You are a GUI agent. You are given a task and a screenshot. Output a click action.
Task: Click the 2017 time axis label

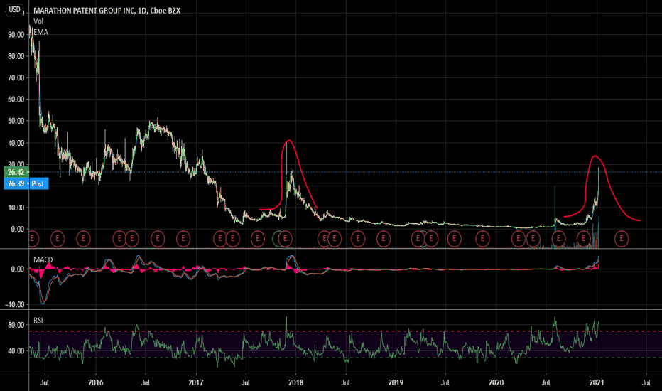coord(196,382)
